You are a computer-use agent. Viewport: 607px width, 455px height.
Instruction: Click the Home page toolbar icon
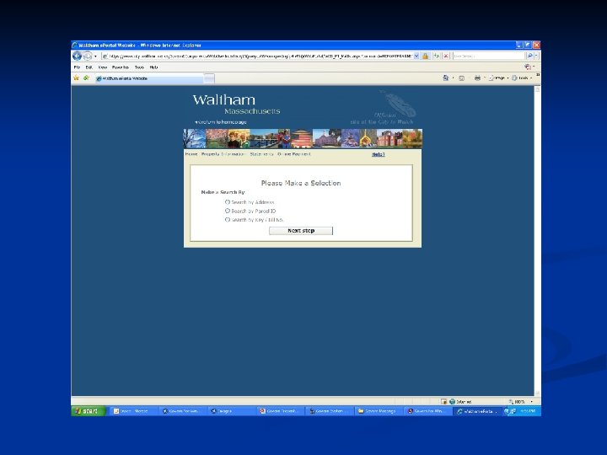click(x=446, y=78)
